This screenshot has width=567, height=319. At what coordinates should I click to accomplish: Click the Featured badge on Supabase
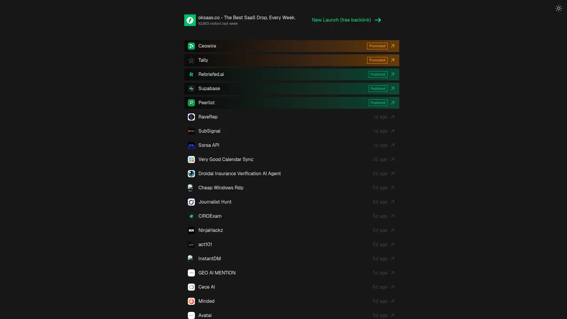[x=378, y=89]
